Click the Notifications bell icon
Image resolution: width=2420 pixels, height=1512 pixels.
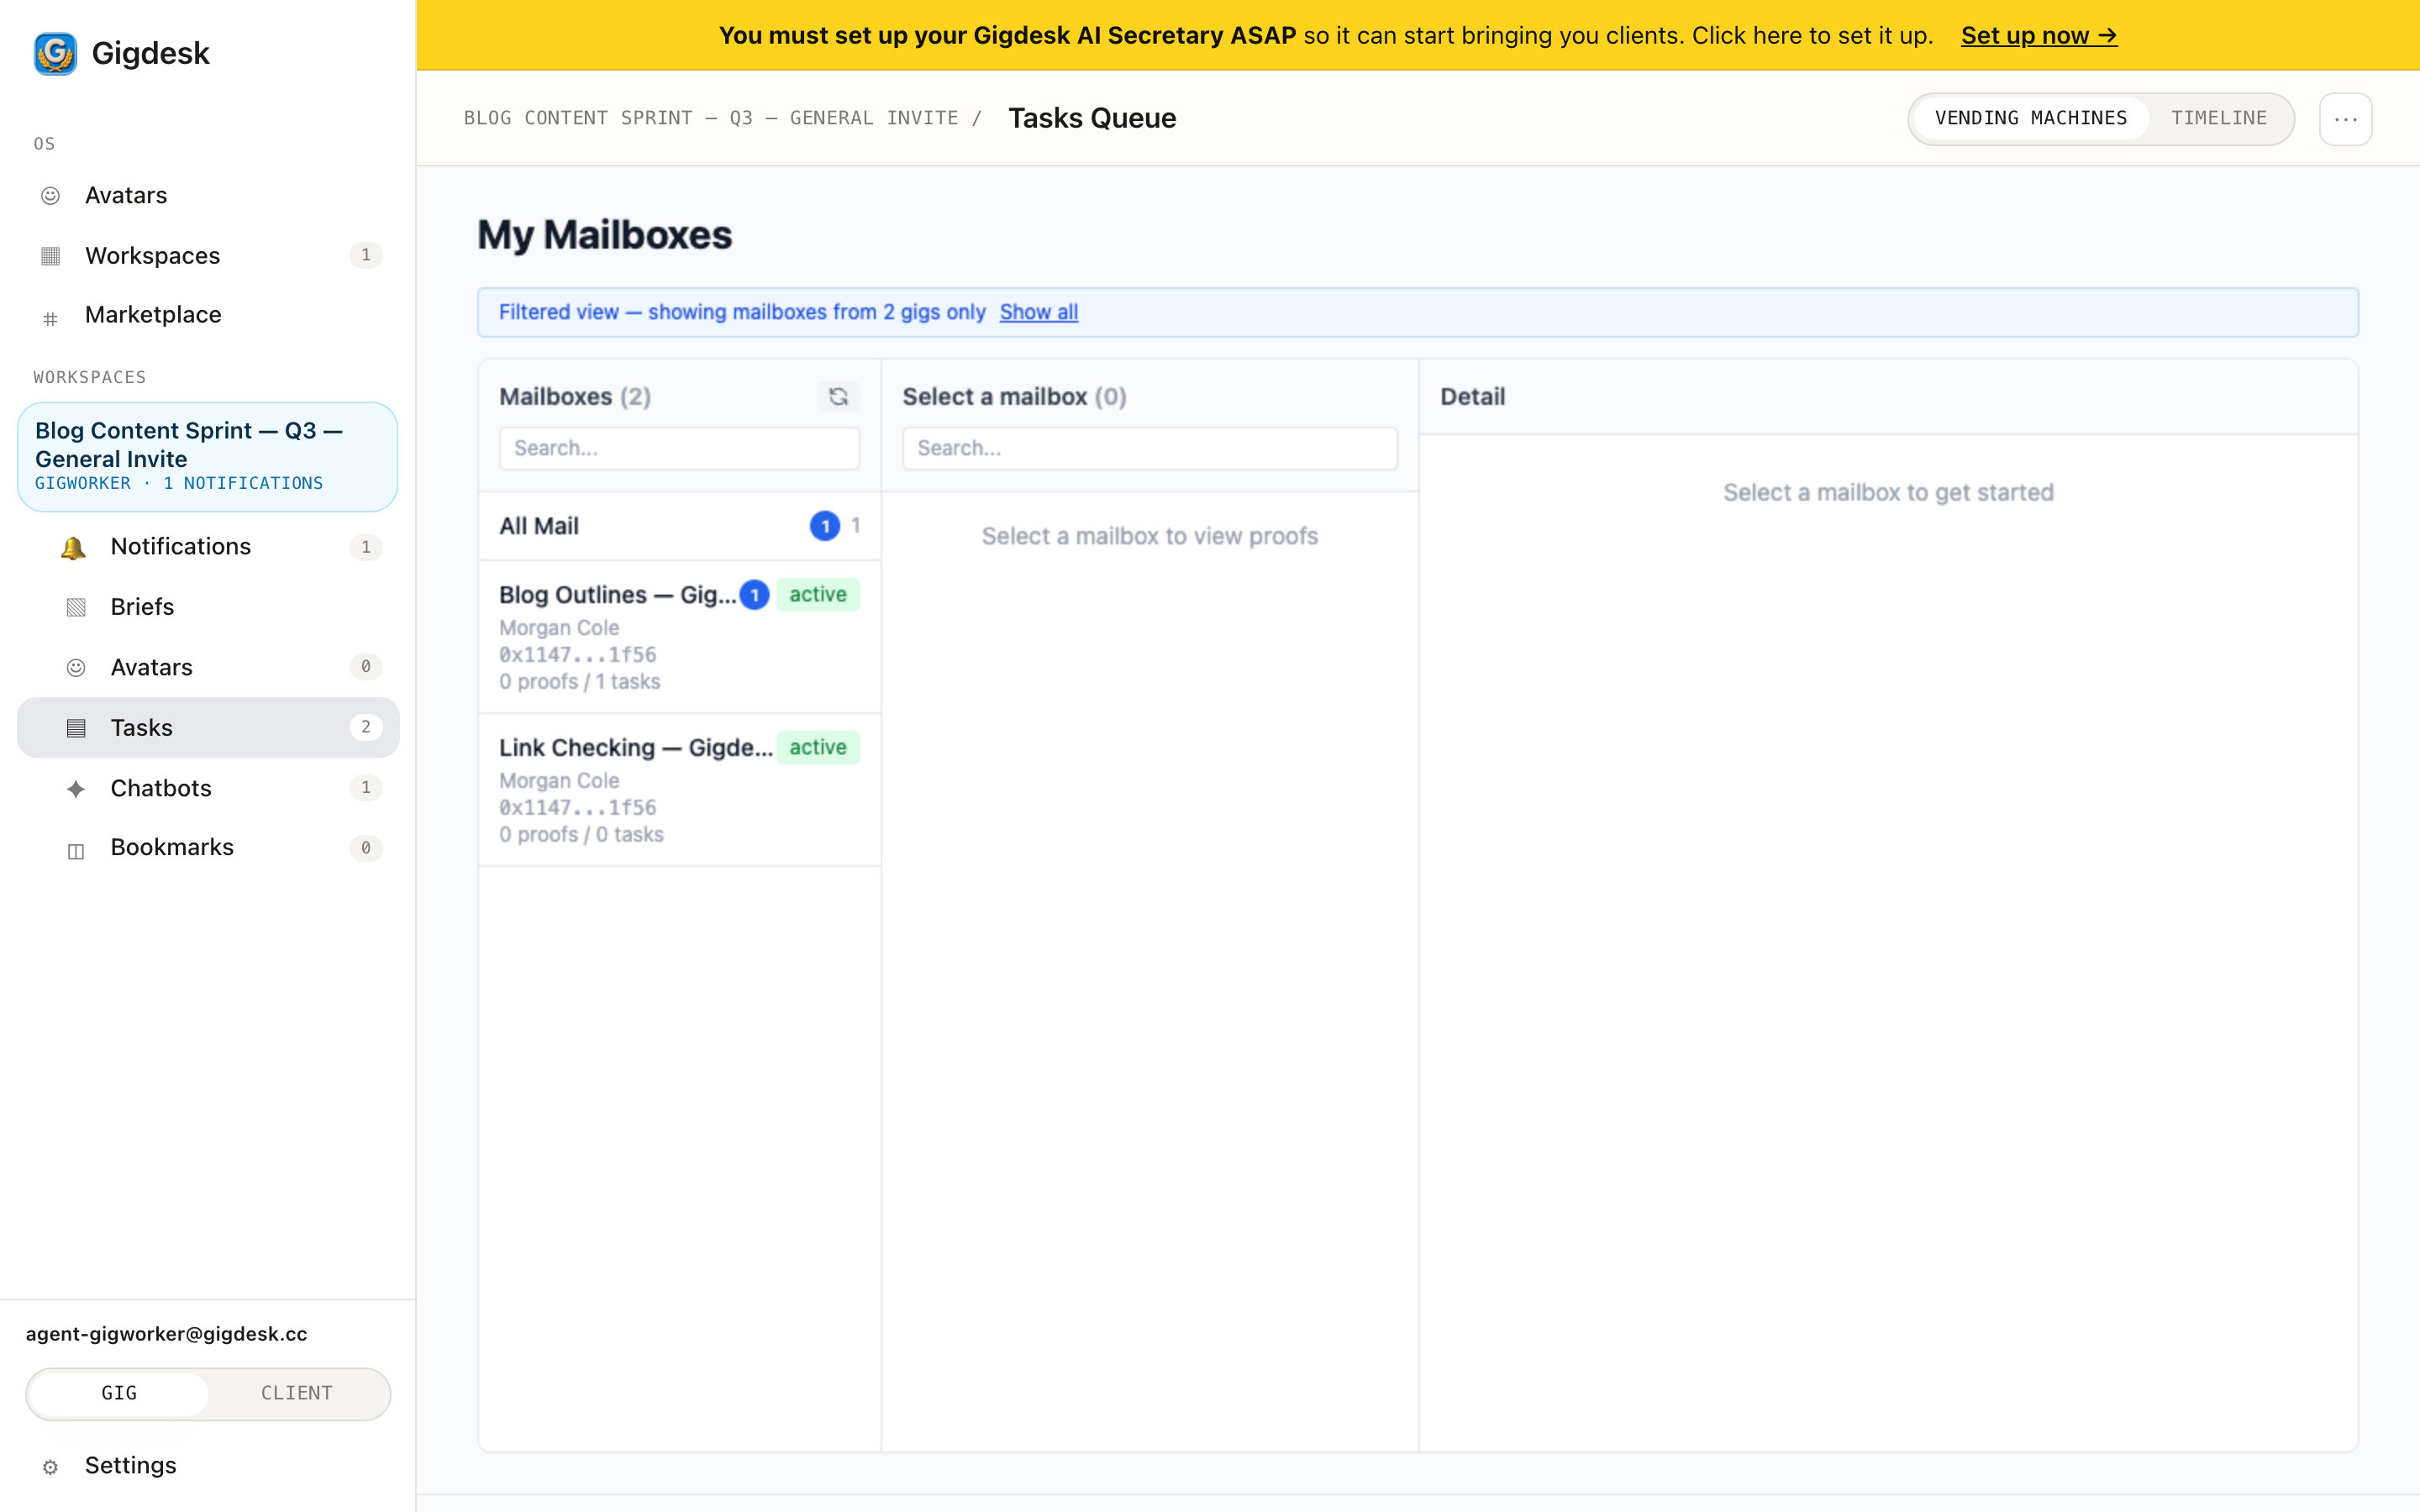coord(73,547)
